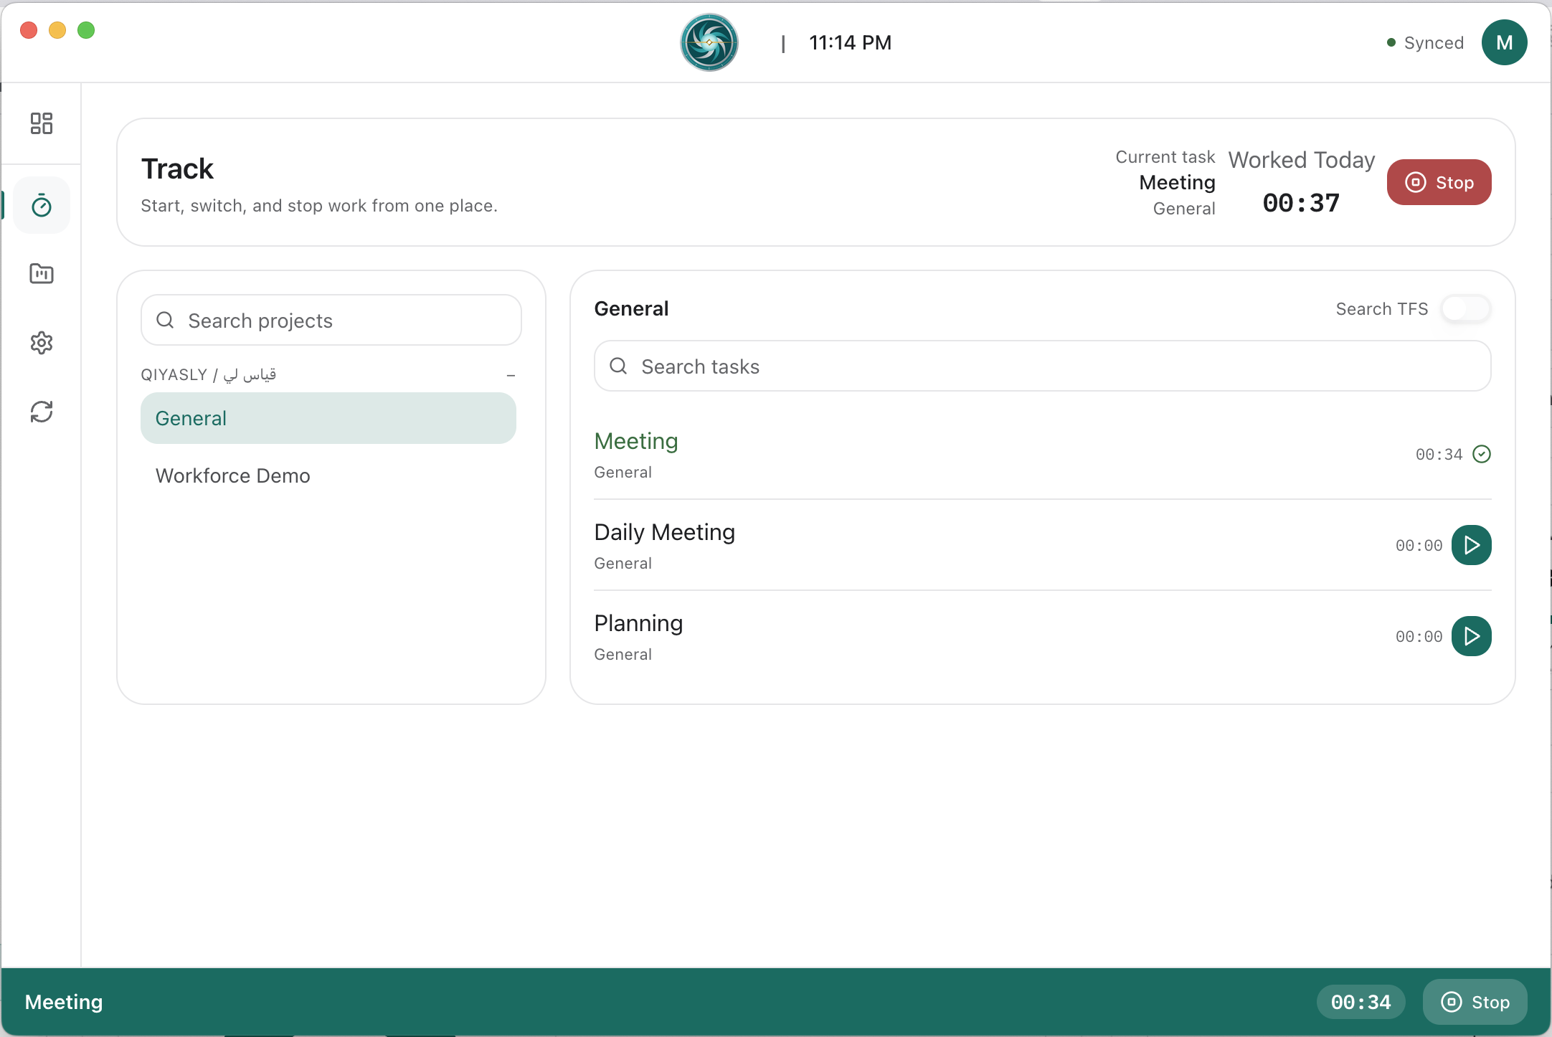Collapse the QIYASLY project group
The image size is (1552, 1037).
pos(511,375)
